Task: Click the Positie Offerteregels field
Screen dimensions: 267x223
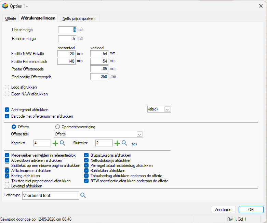Action: coord(99,69)
